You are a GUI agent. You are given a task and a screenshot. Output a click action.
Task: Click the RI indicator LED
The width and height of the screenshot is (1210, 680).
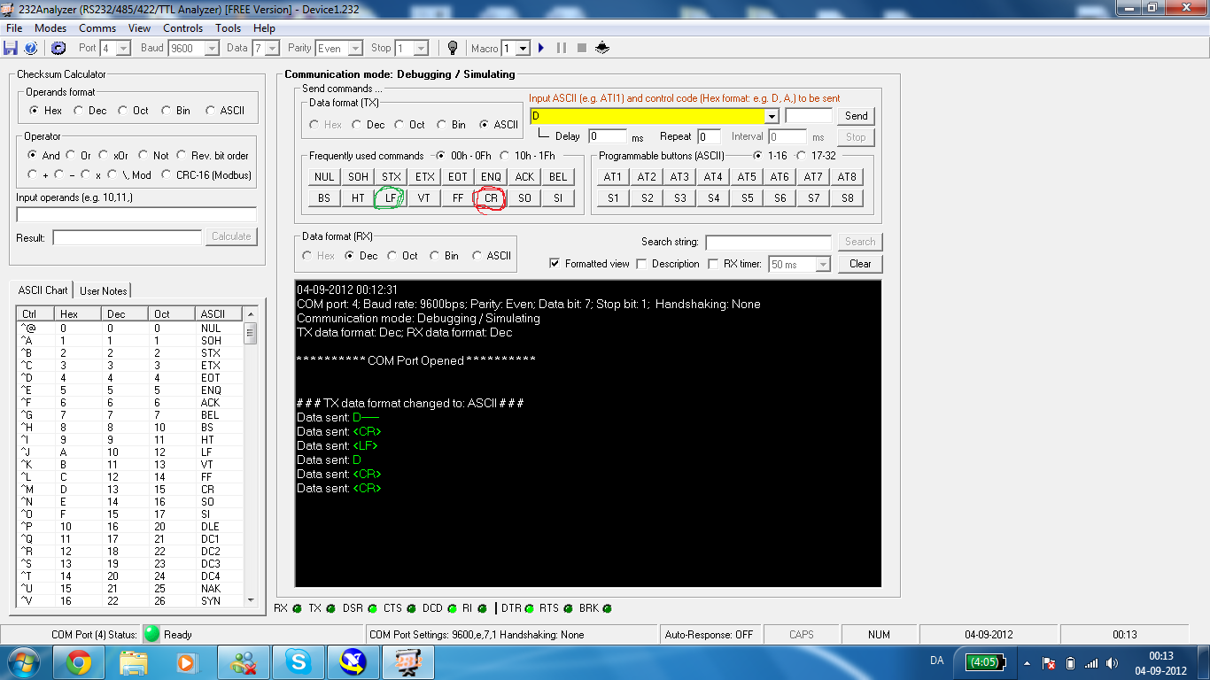point(482,609)
